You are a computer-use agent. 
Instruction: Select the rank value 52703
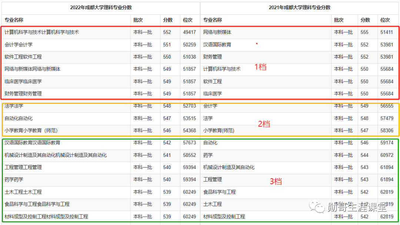pyautogui.click(x=190, y=106)
